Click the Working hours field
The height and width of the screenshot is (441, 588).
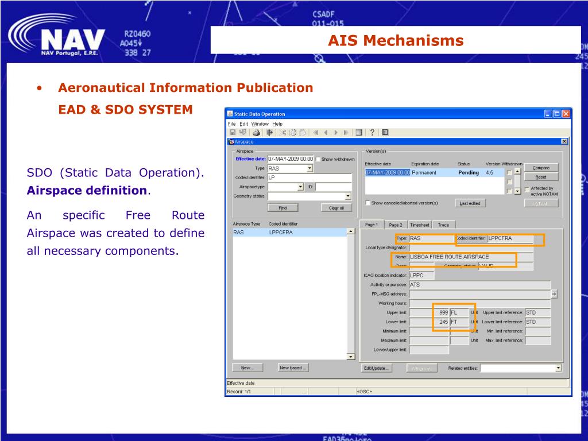point(479,303)
